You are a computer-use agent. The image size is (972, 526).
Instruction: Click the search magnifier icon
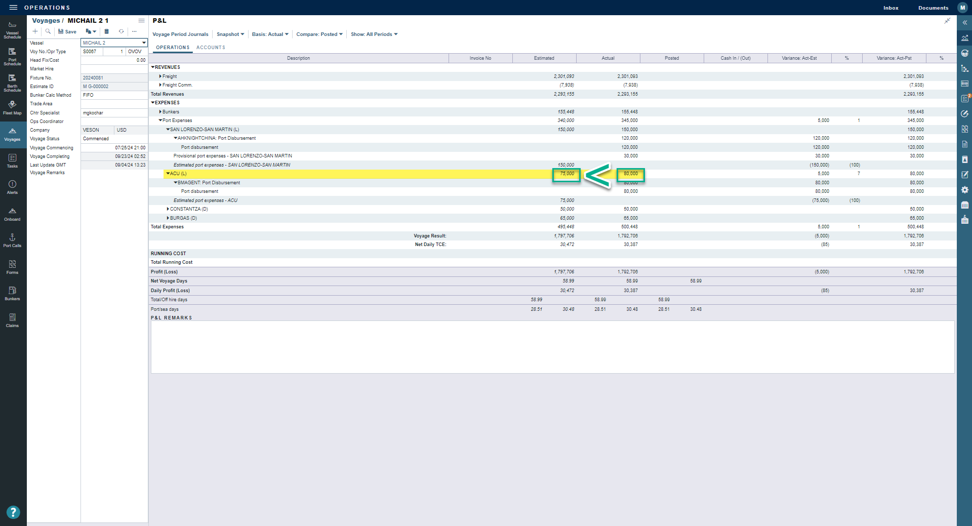(x=48, y=31)
